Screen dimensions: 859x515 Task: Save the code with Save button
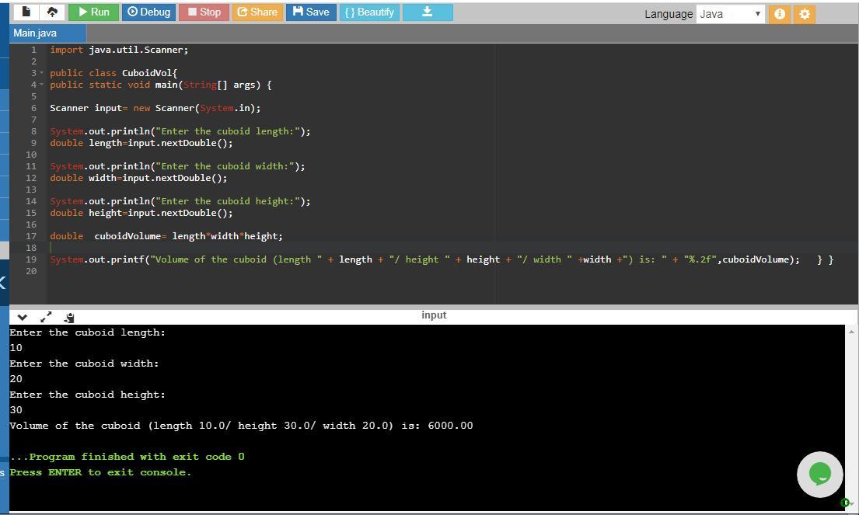click(310, 12)
